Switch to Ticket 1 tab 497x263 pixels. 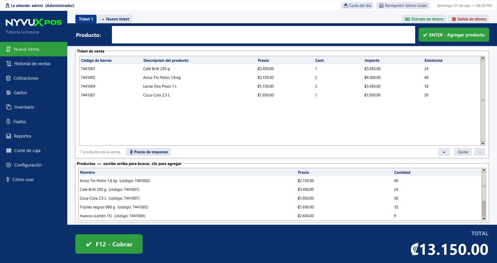point(86,19)
